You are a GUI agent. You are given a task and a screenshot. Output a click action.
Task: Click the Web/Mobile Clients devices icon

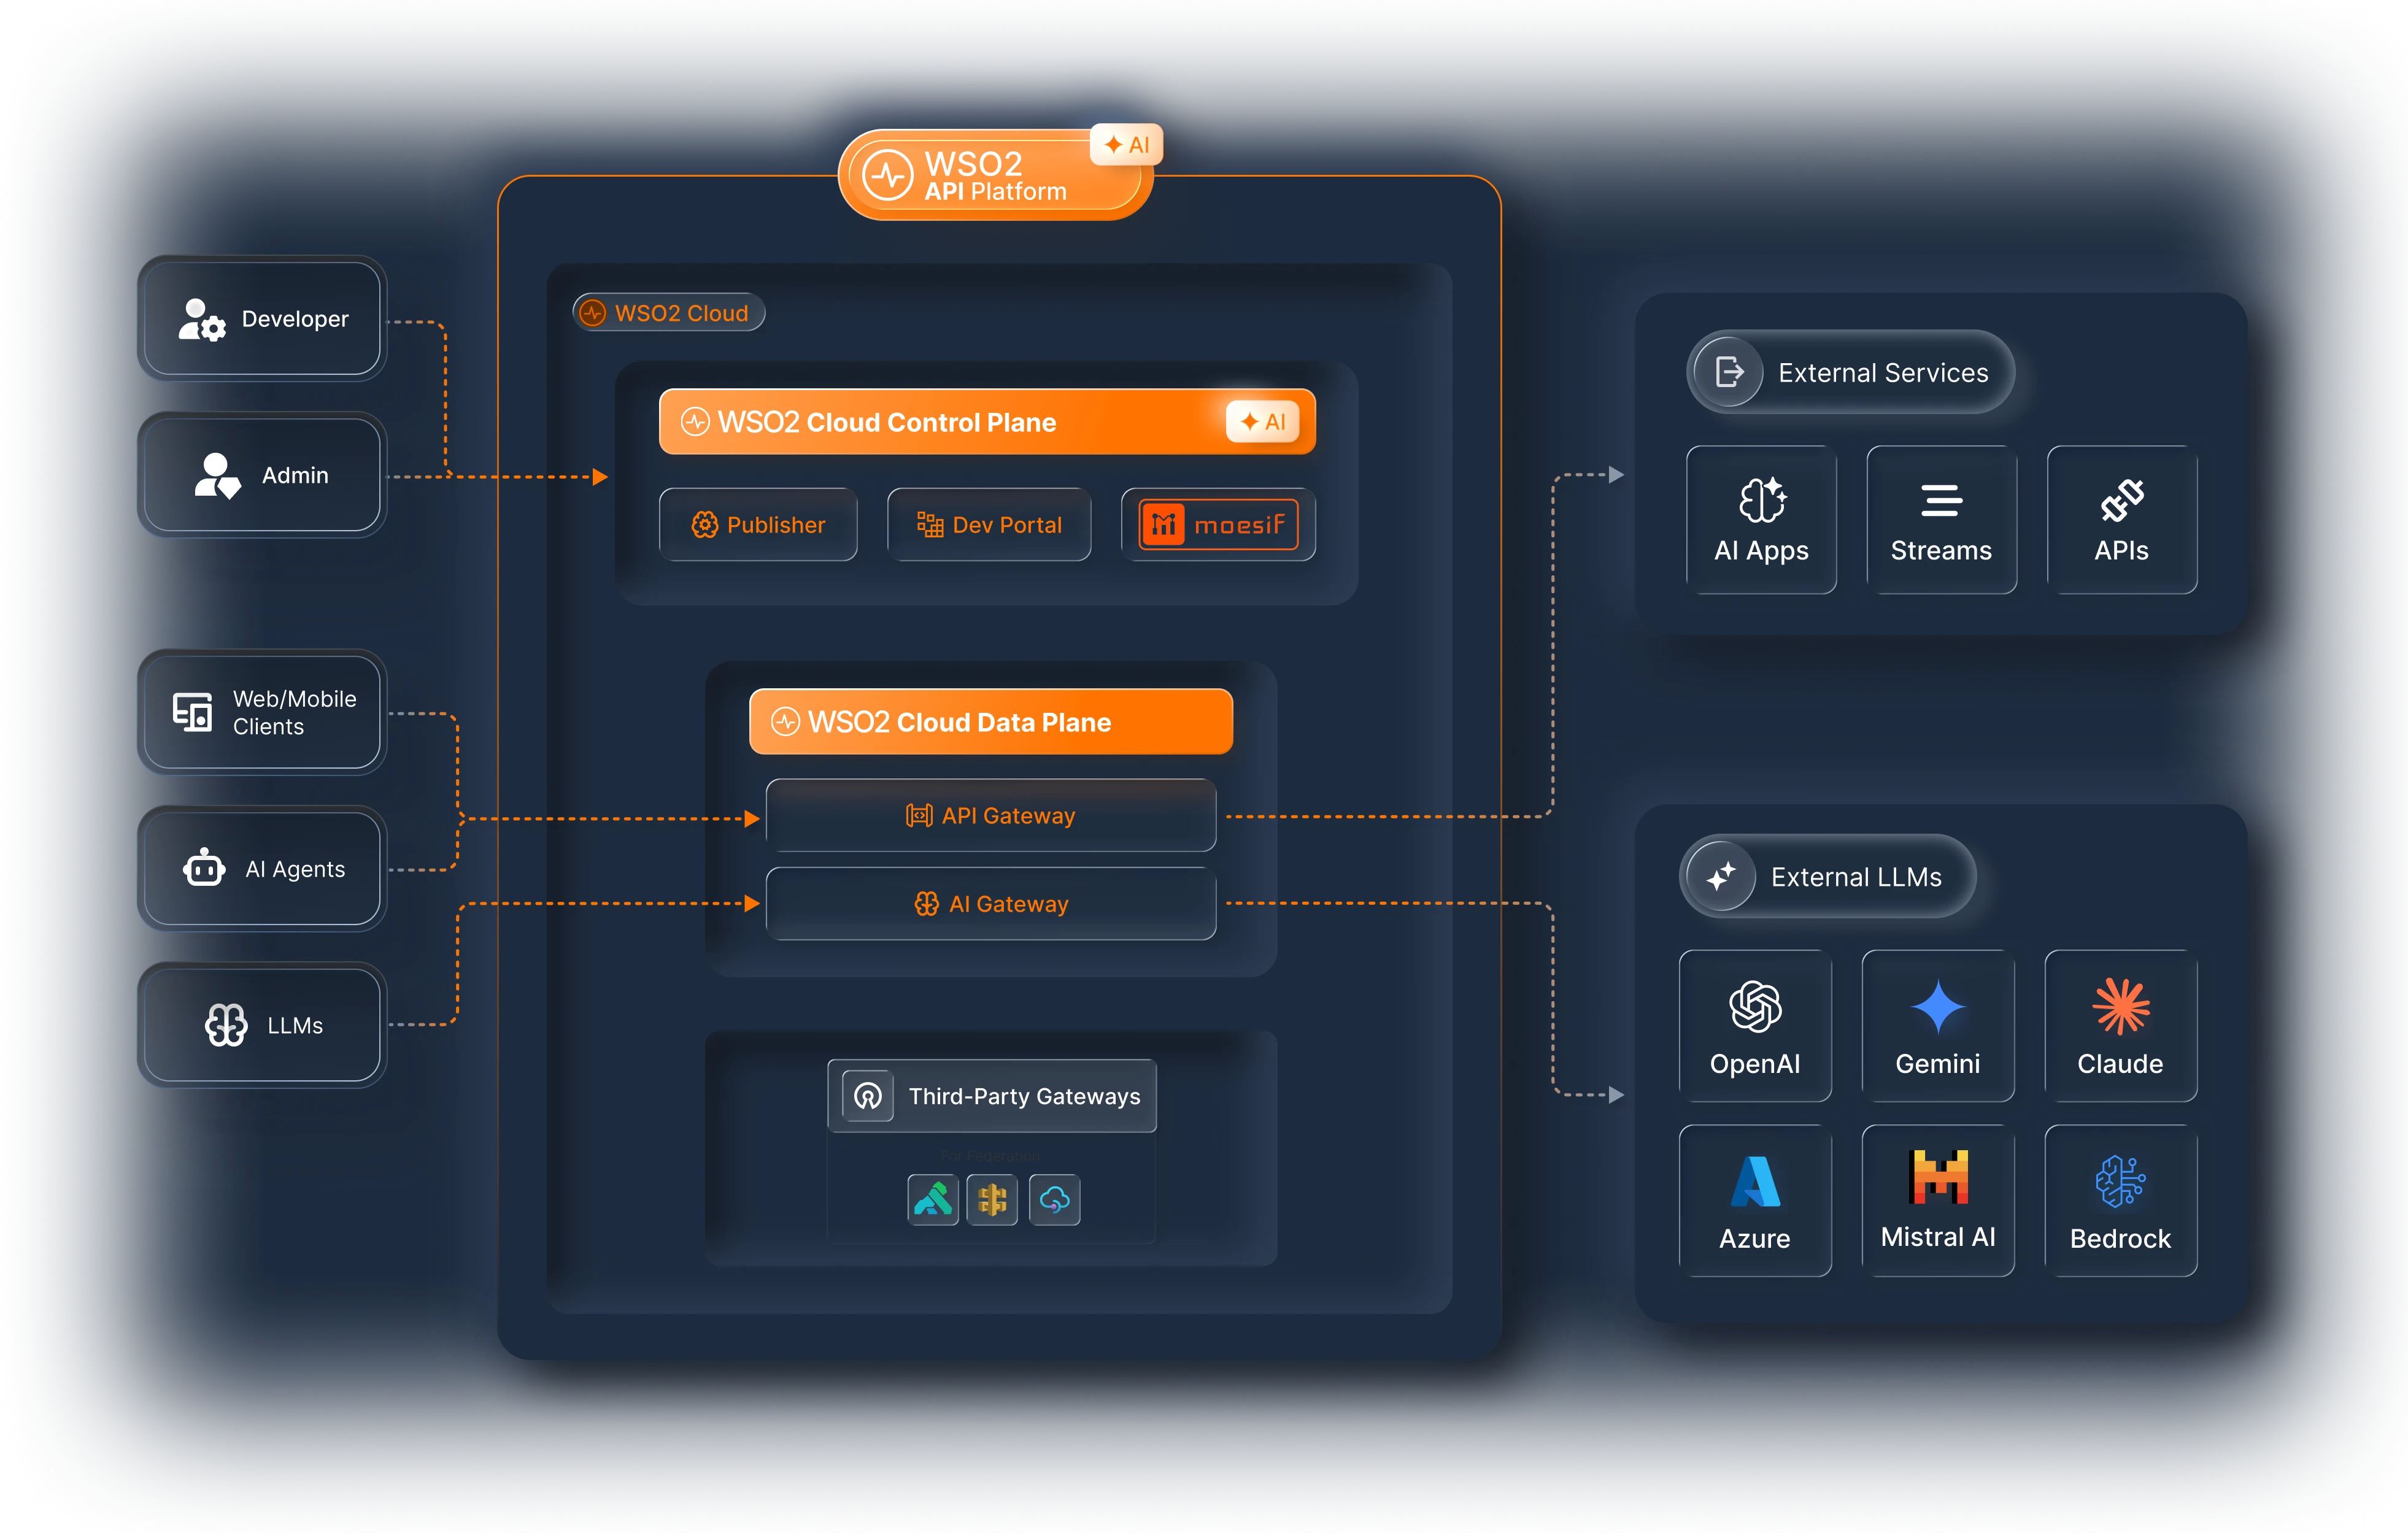[192, 713]
